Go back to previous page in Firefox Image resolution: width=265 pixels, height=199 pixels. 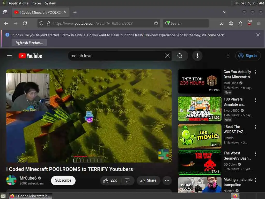click(x=6, y=23)
